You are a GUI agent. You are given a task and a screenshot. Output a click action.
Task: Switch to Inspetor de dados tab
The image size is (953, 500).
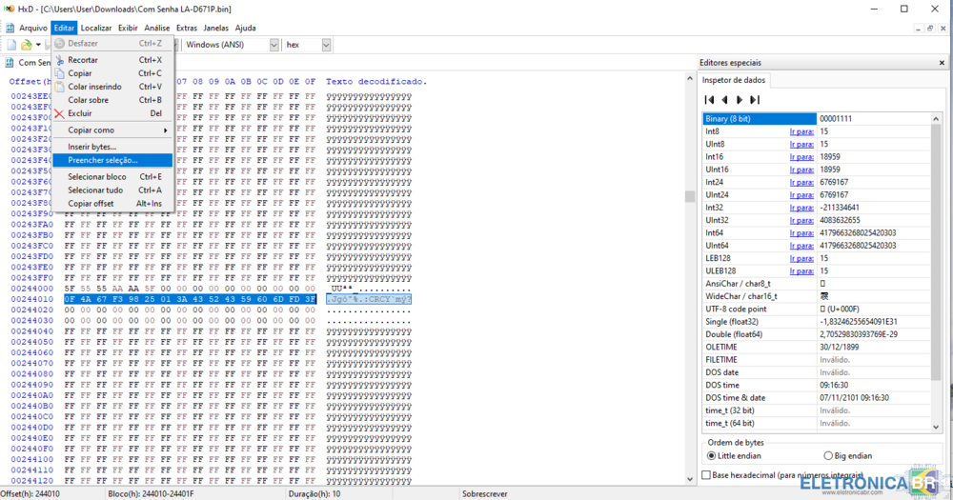coord(734,80)
